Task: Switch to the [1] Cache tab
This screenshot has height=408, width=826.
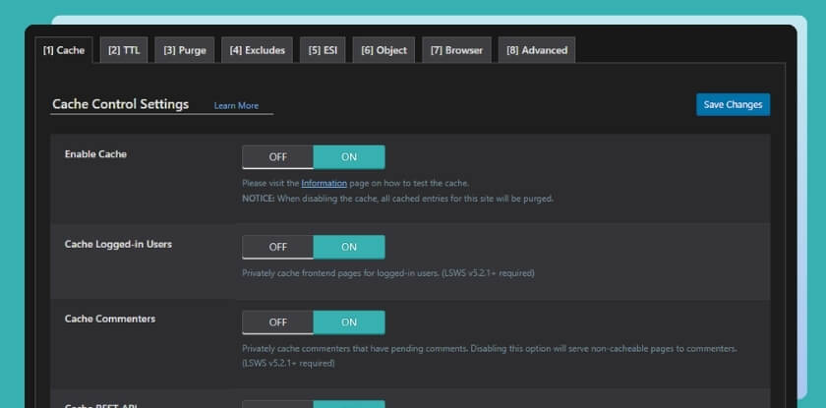Action: [64, 50]
